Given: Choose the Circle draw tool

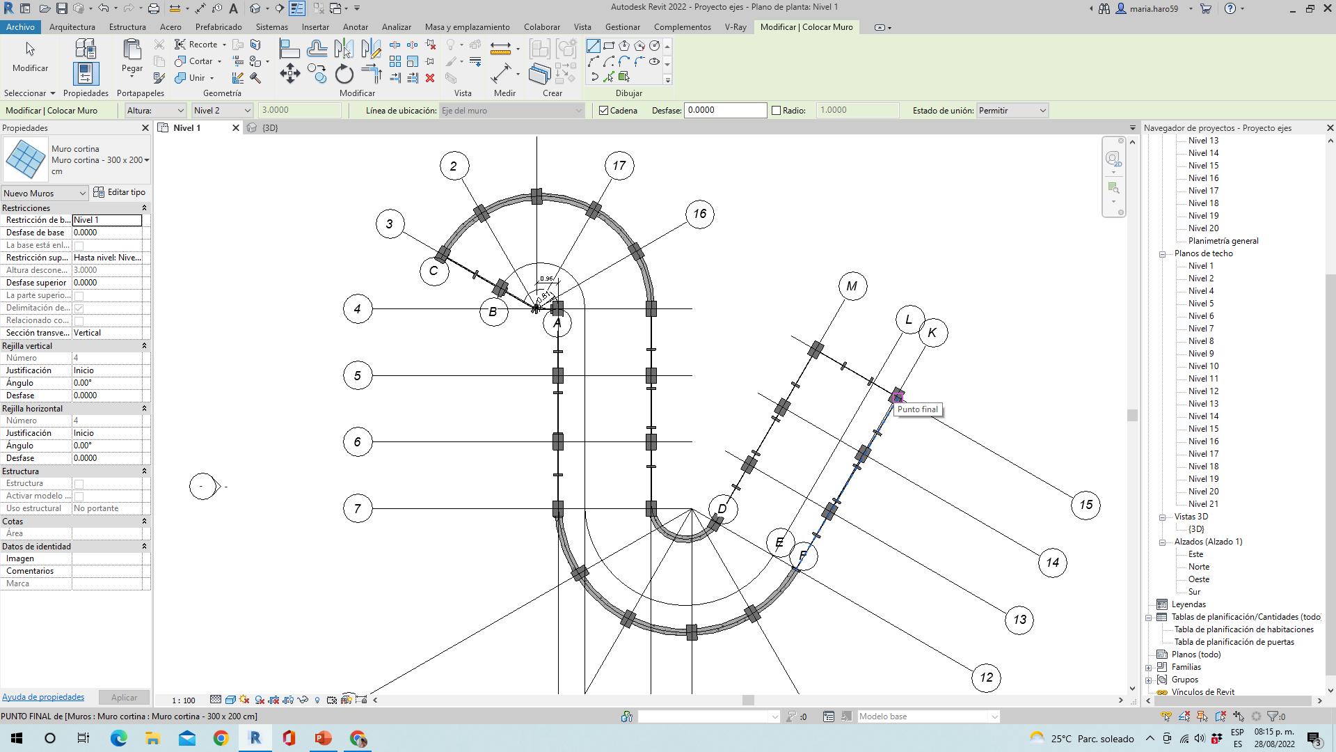Looking at the screenshot, I should tap(655, 46).
